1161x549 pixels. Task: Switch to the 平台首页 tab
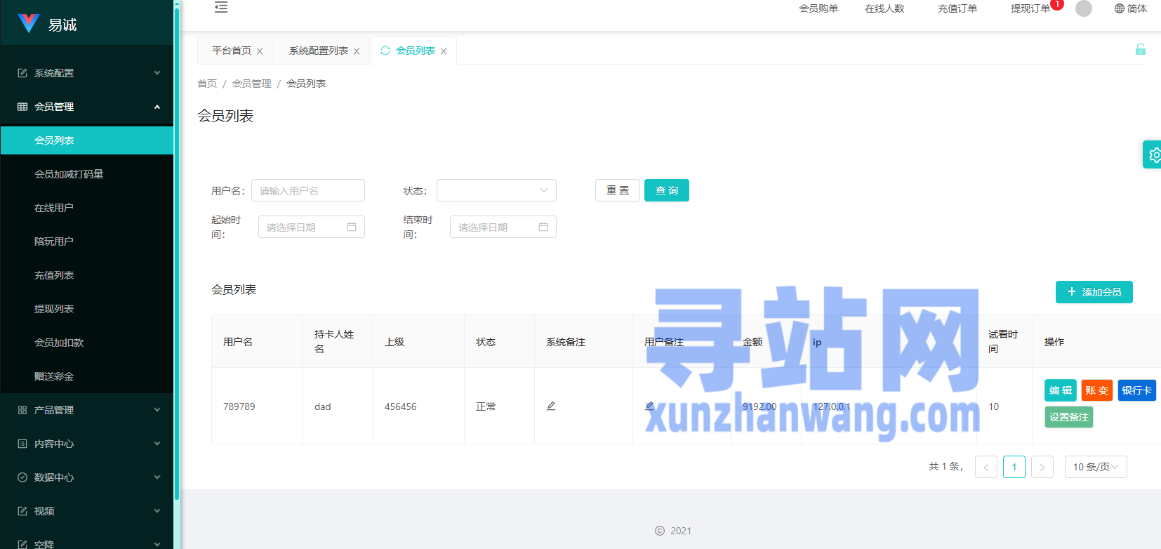(231, 51)
